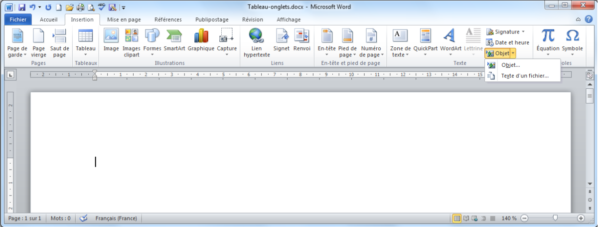Click the Undo arrow icon
Image resolution: width=598 pixels, height=227 pixels.
coord(32,7)
